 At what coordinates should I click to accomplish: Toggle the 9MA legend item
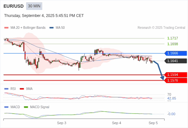tap(26, 89)
